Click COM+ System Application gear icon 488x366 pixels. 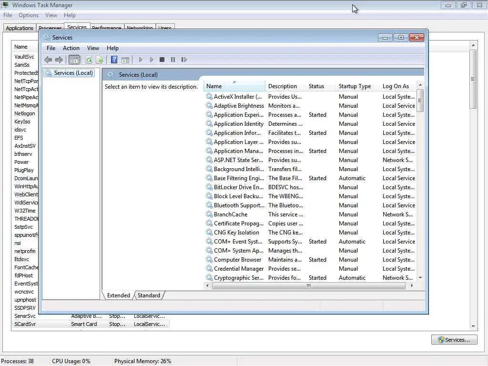tap(209, 250)
